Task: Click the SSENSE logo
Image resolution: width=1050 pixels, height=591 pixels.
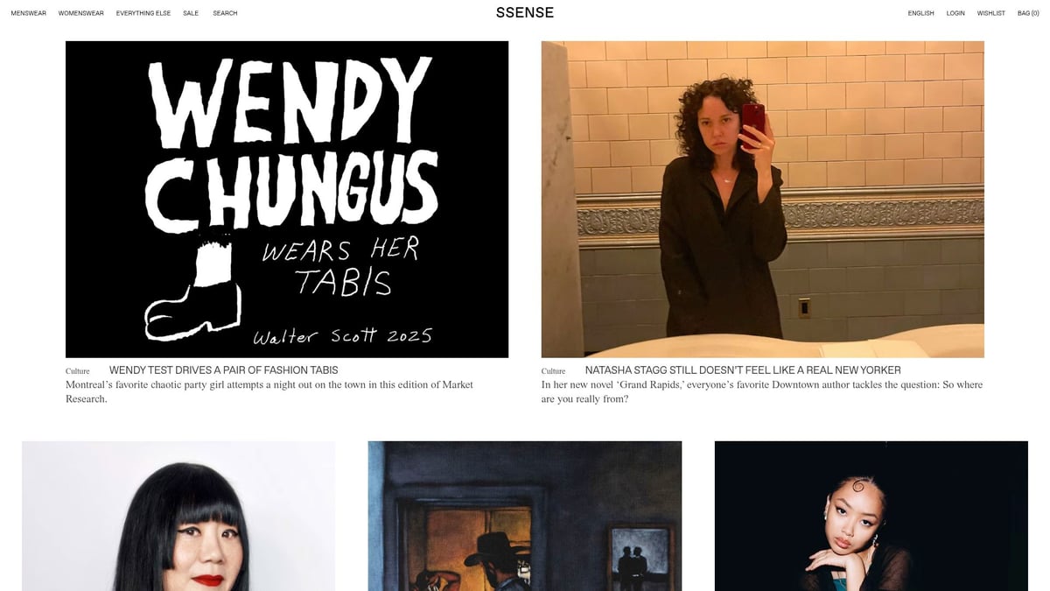Action: coord(525,12)
